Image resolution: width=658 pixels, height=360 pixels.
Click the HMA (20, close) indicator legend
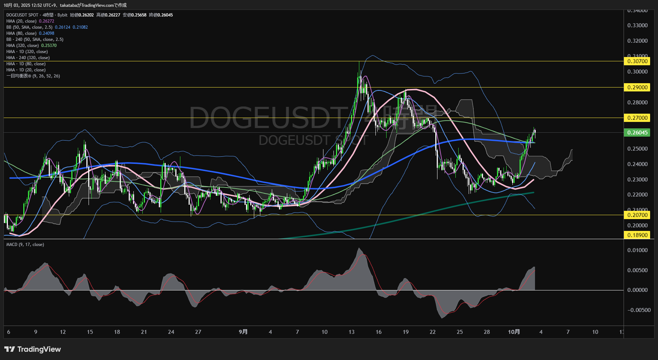[x=22, y=21]
